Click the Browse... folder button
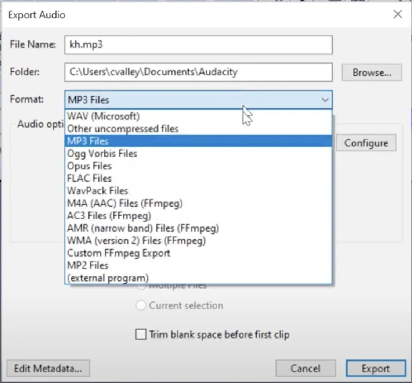The width and height of the screenshot is (412, 383). (x=372, y=72)
